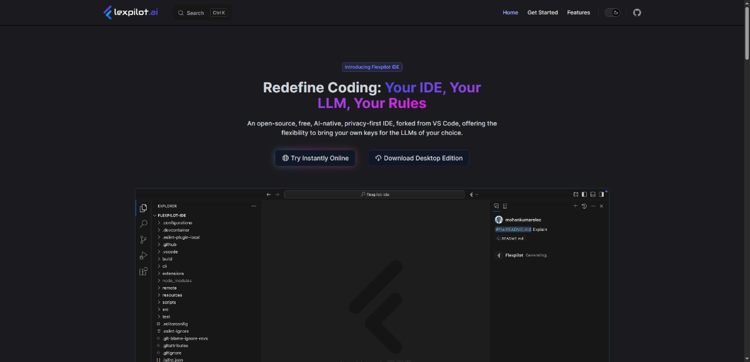Open the Search icon in IDE activity bar

(x=144, y=223)
